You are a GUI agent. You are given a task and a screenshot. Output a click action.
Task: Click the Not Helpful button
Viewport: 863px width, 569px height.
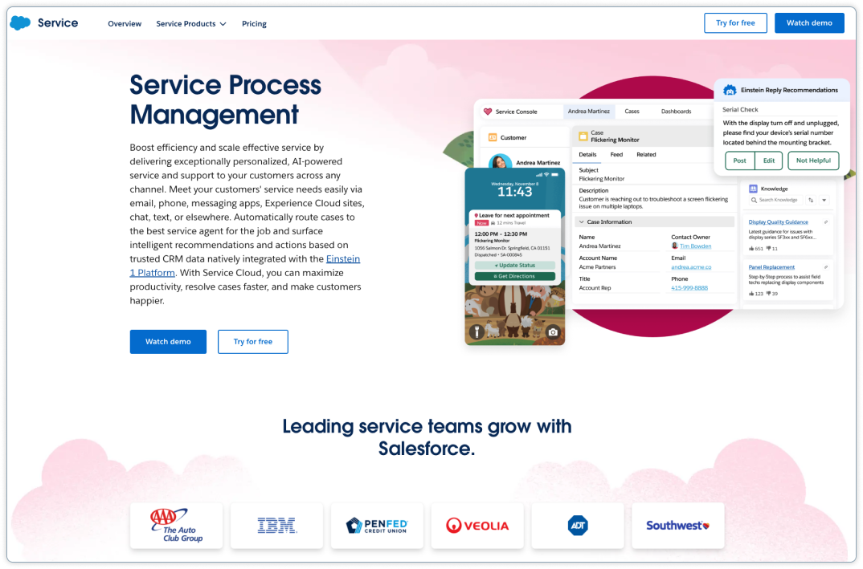tap(813, 161)
